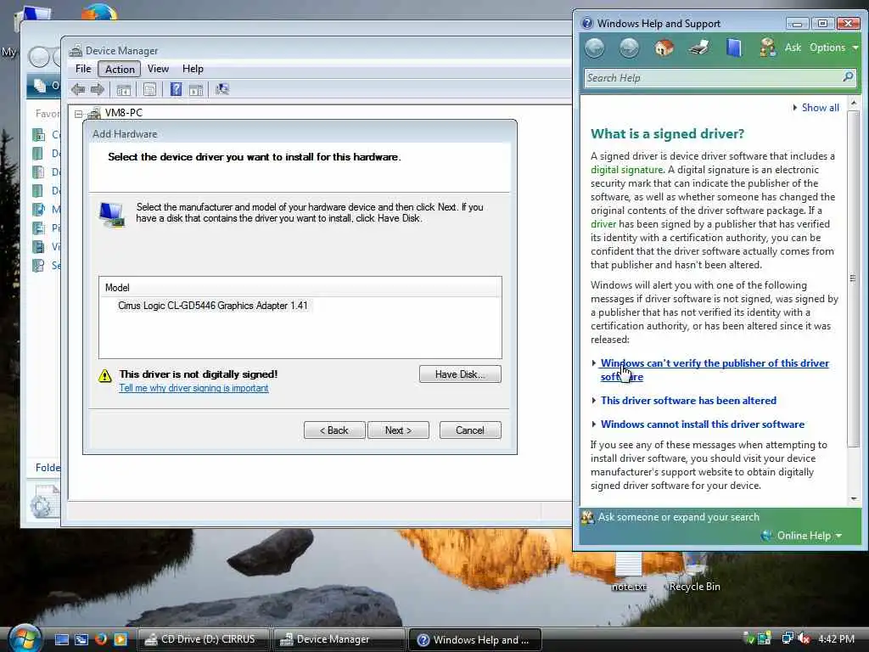Click the Switch between windows quick launch icon

[81, 639]
